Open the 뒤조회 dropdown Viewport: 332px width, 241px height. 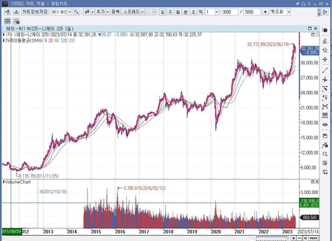(289, 12)
